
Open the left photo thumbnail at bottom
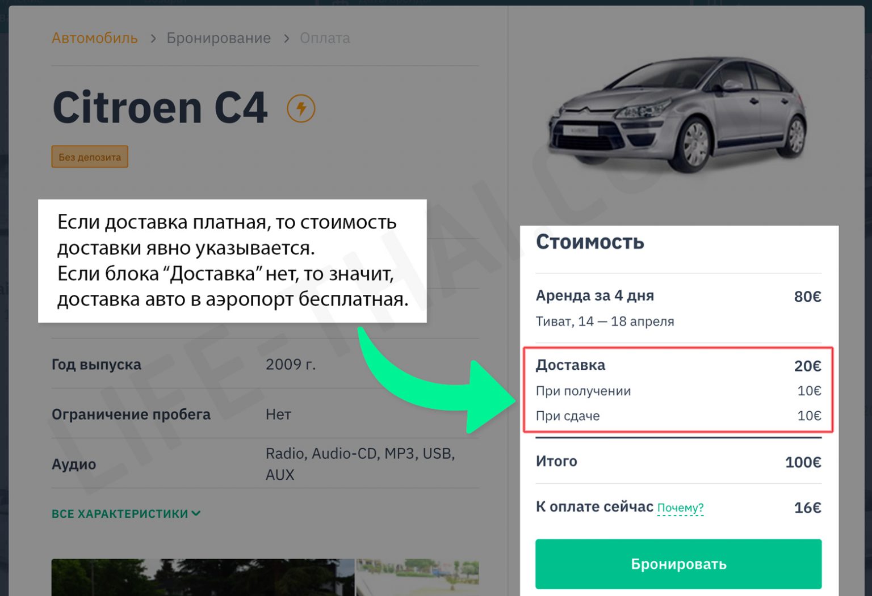coord(203,577)
